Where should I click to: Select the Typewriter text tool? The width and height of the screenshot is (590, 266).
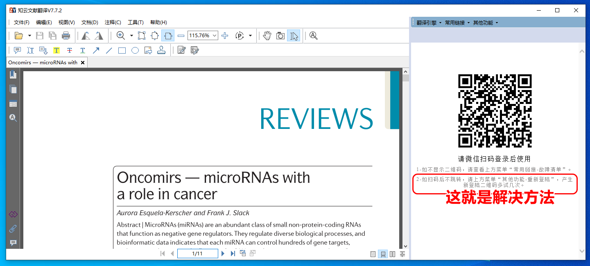point(30,50)
